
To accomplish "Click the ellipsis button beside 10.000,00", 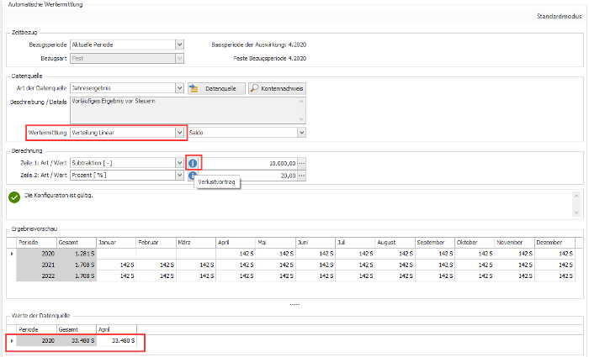I will click(301, 163).
